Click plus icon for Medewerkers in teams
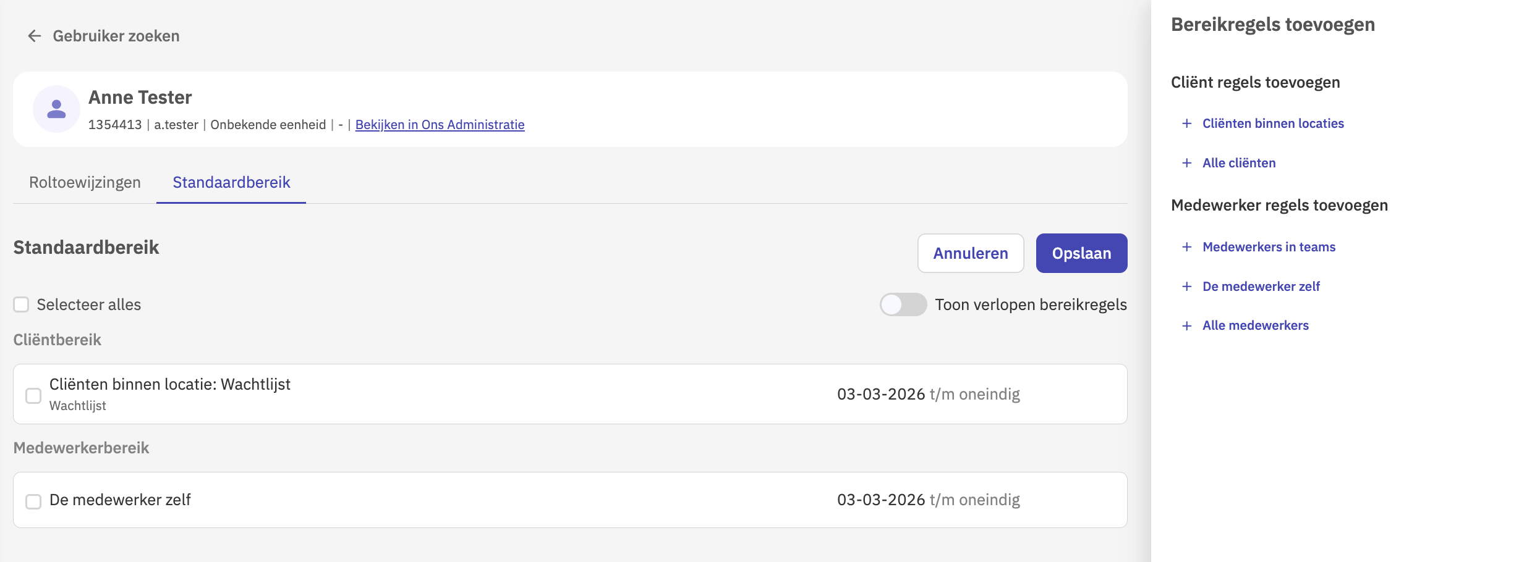 [x=1186, y=247]
